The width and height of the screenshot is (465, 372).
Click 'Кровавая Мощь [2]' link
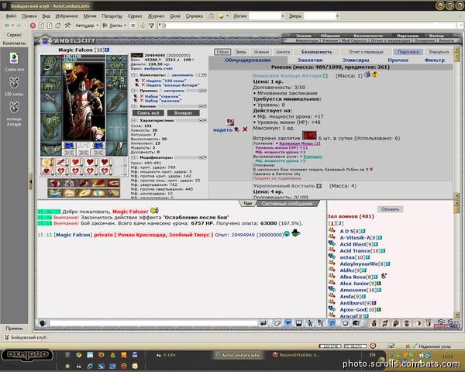[x=300, y=143]
